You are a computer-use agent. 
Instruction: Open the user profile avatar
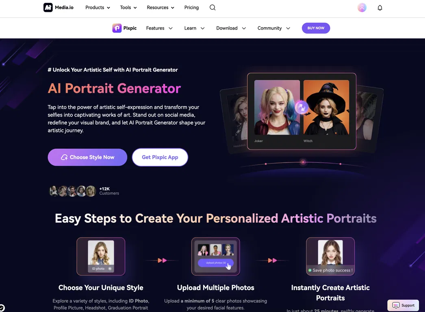tap(362, 7)
